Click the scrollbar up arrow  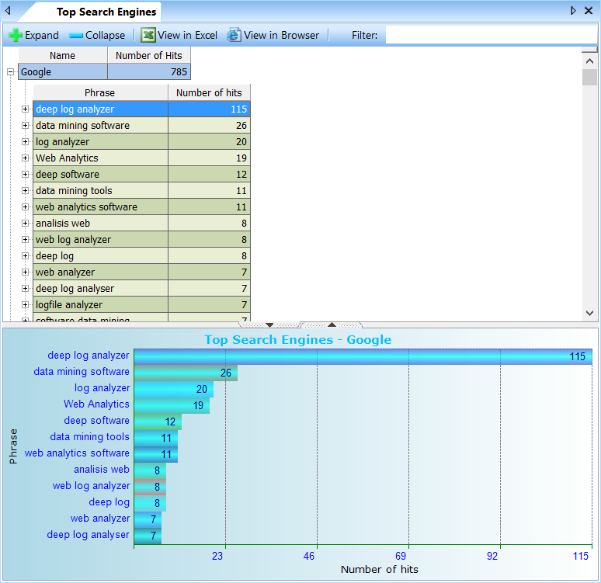[589, 61]
